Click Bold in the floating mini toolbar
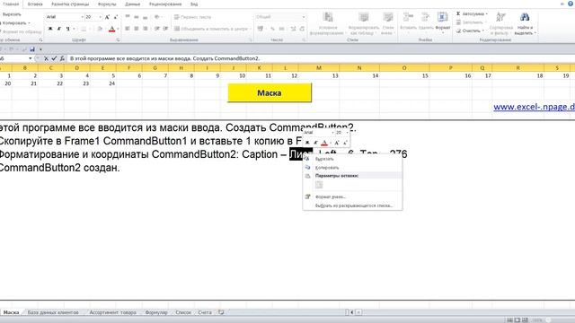Viewport: 575px width, 323px height. [307, 143]
